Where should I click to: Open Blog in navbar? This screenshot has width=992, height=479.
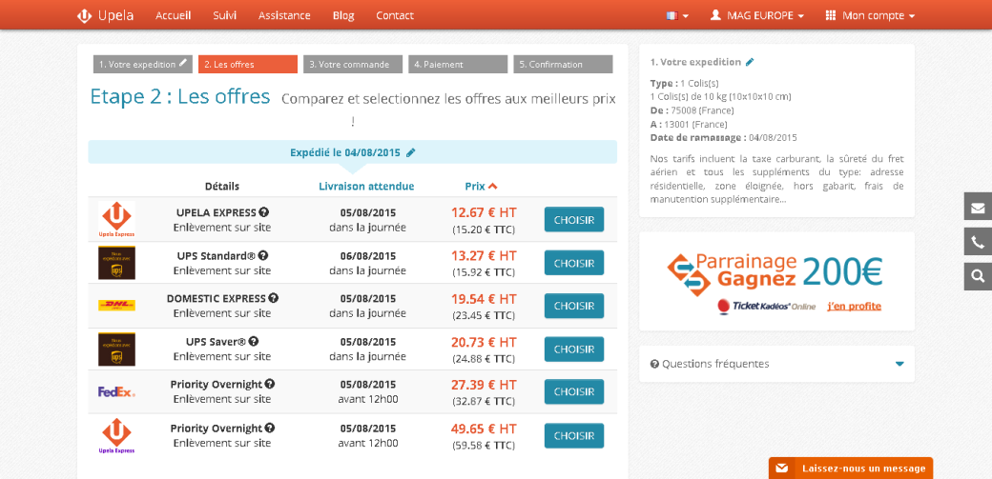click(343, 15)
